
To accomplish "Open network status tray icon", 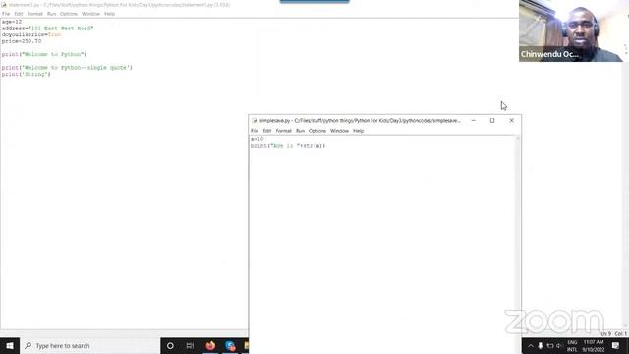I will coord(550,345).
